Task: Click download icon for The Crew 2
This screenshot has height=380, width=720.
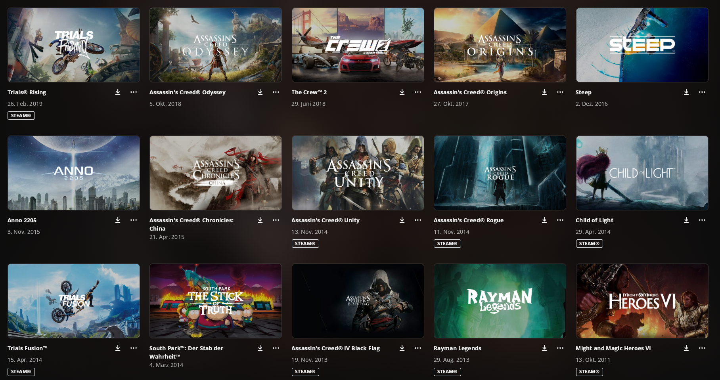Action: (x=402, y=92)
